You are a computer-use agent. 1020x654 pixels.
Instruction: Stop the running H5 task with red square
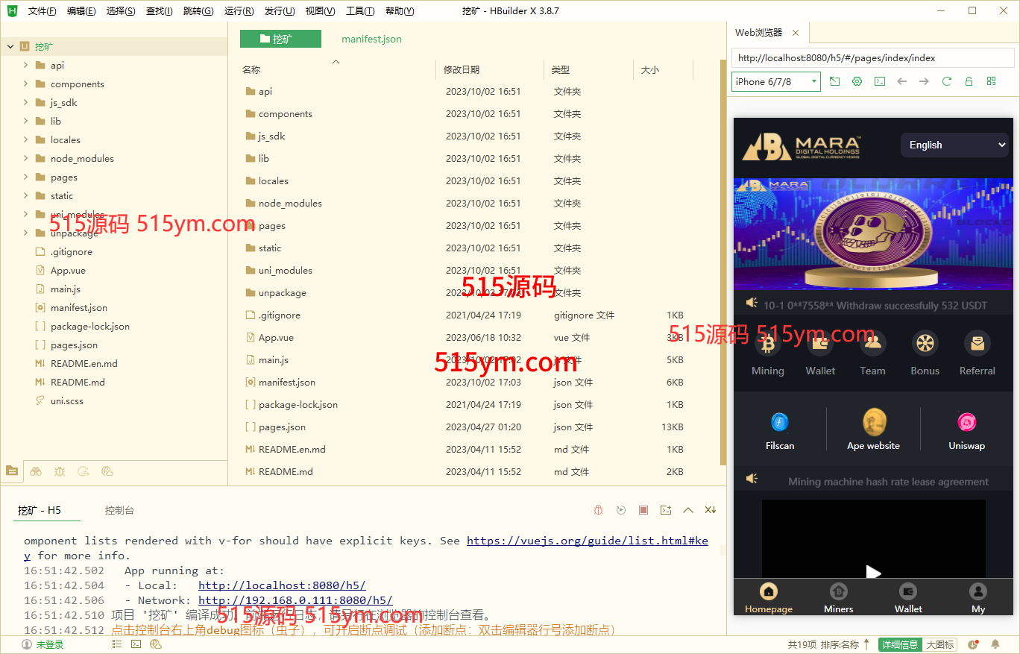[643, 510]
